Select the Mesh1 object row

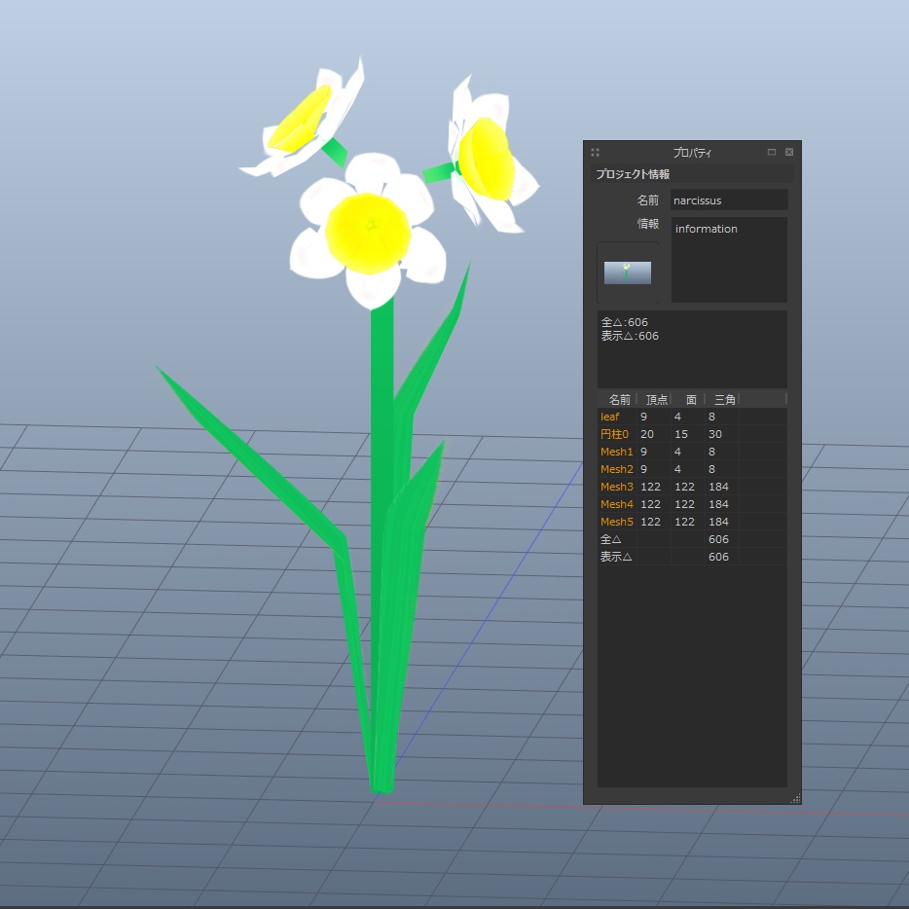616,452
